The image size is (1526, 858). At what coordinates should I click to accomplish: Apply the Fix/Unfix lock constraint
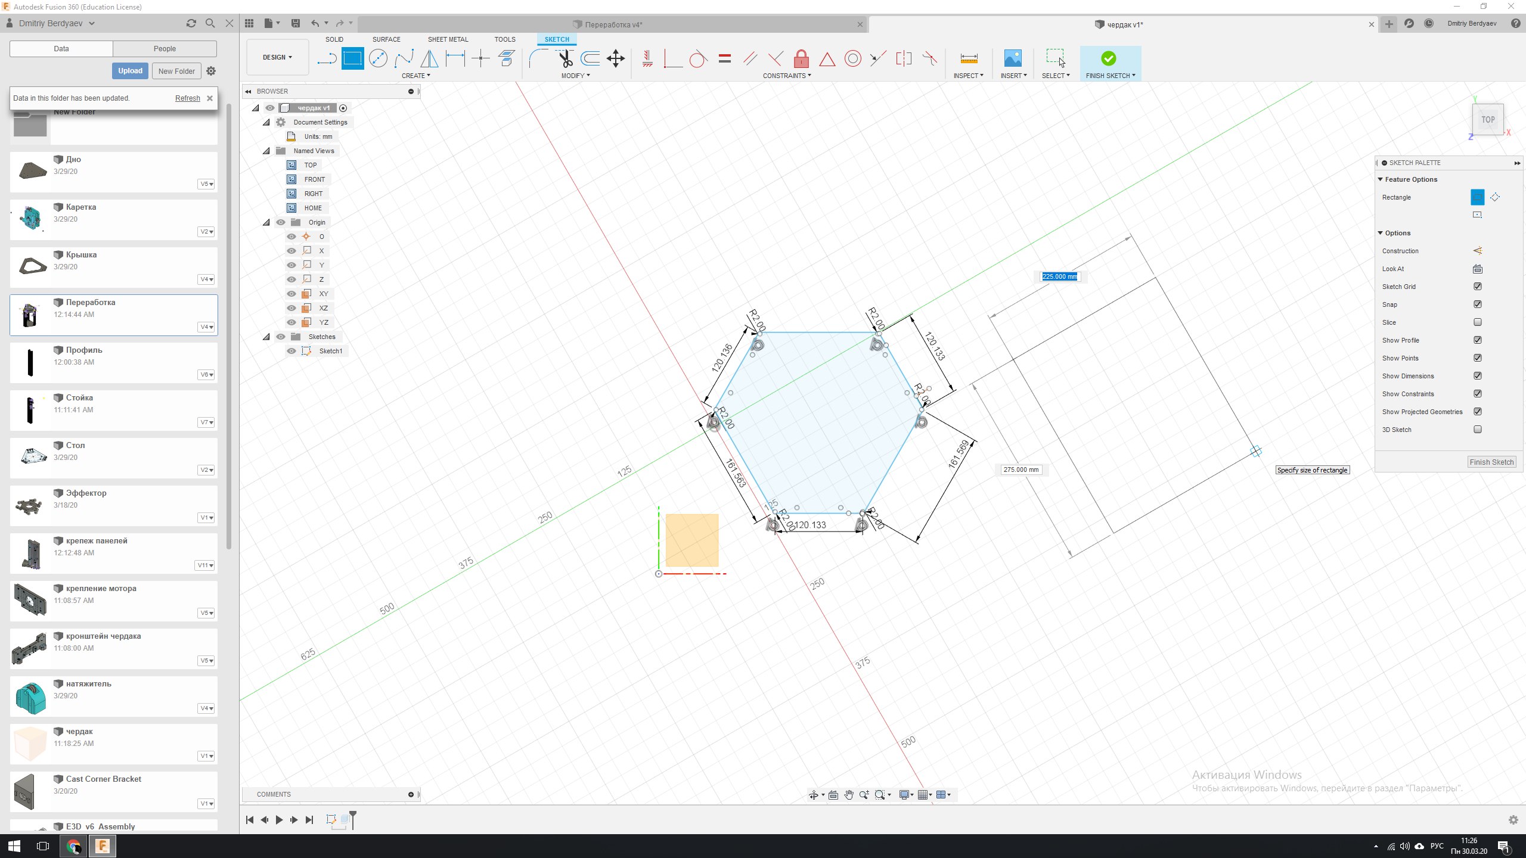801,58
